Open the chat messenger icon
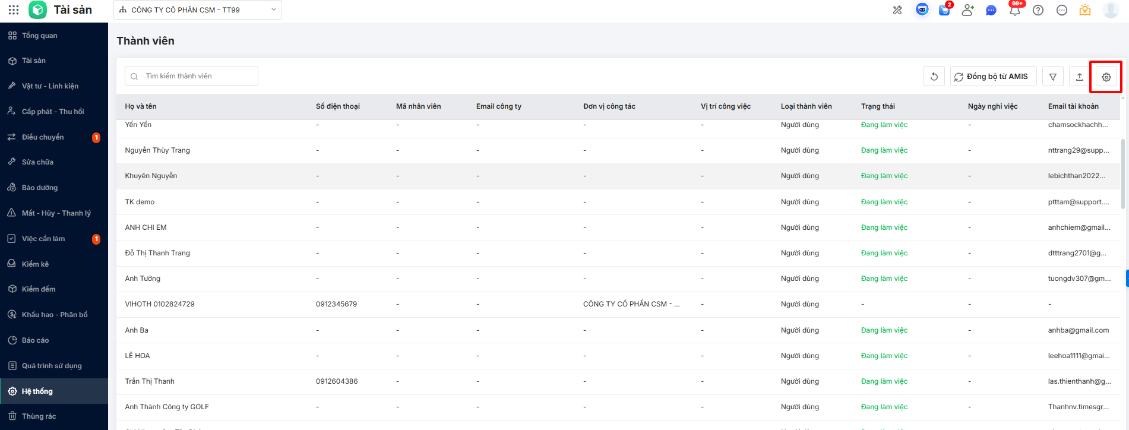The height and width of the screenshot is (430, 1129). point(991,10)
